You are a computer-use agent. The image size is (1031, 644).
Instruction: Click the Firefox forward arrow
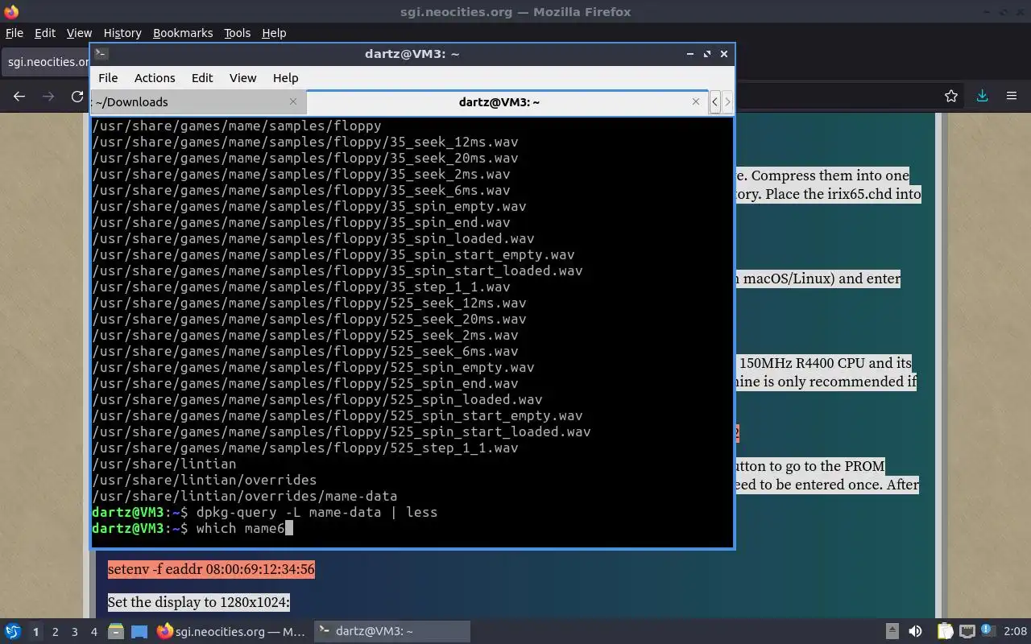(x=48, y=96)
